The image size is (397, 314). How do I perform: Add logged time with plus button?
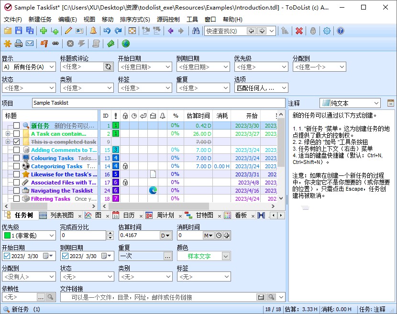pyautogui.click(x=227, y=236)
